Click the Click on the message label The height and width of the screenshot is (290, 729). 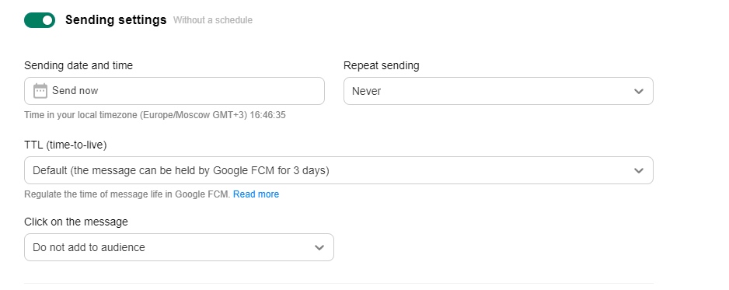pyautogui.click(x=76, y=222)
